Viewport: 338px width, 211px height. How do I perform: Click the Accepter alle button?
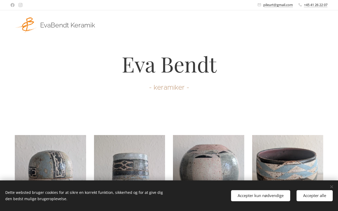coord(314,196)
